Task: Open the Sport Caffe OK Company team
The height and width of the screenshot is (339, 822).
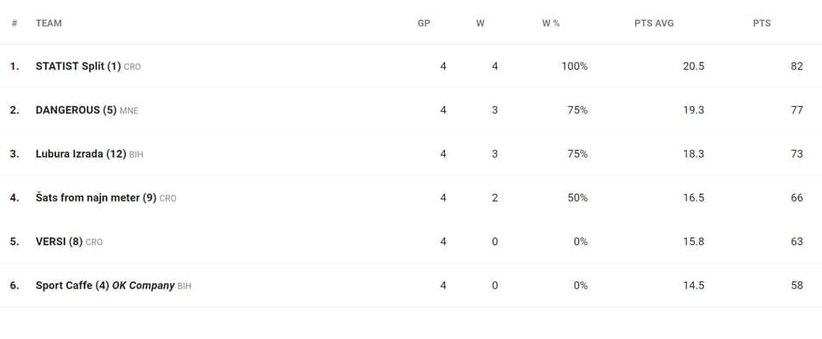Action: click(104, 286)
